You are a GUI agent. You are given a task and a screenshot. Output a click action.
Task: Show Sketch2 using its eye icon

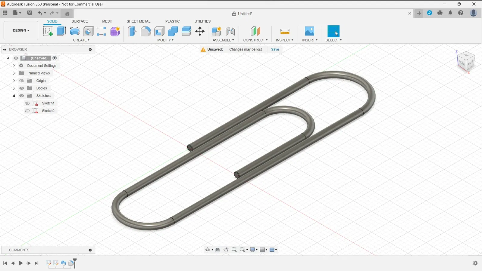tap(27, 111)
